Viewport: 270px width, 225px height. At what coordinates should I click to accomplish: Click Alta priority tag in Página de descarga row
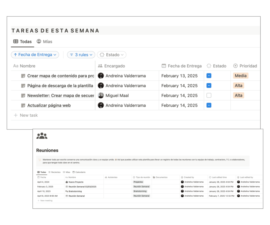point(239,86)
